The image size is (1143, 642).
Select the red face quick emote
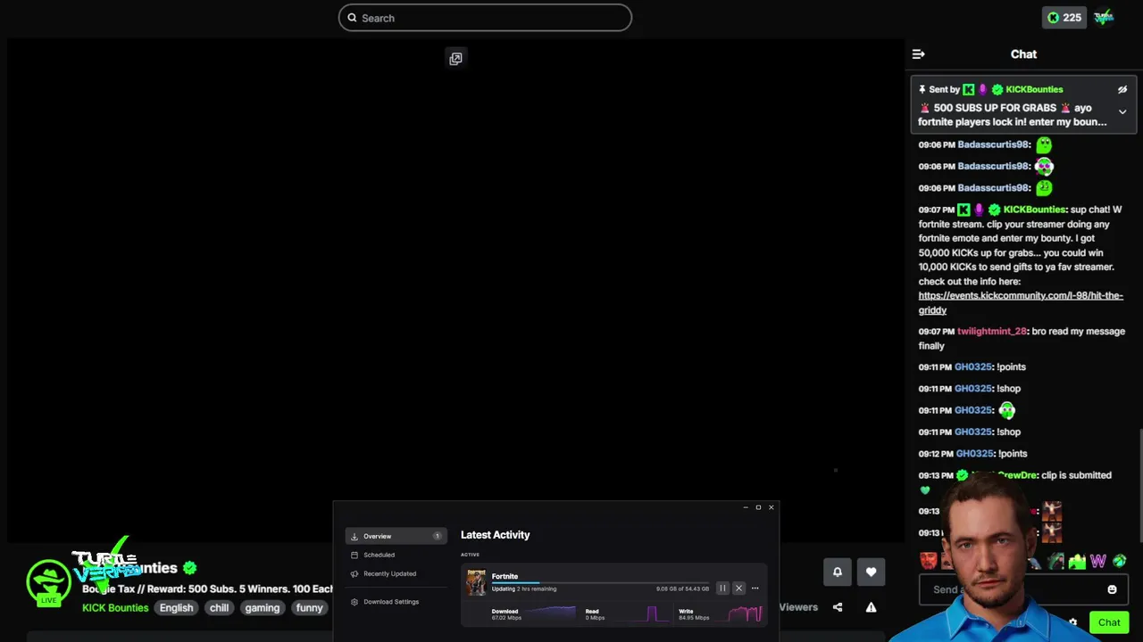[x=929, y=561]
